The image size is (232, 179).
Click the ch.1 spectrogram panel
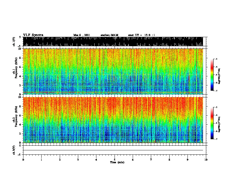pos(113,71)
